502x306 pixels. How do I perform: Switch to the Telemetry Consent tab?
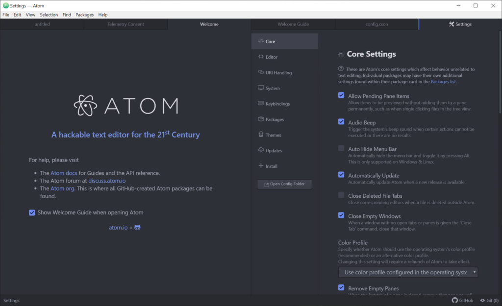click(x=125, y=24)
